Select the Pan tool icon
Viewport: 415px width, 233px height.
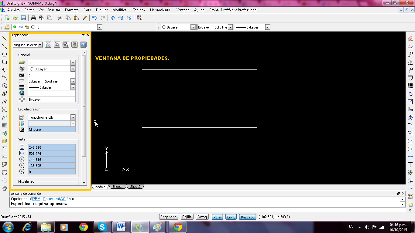click(113, 18)
